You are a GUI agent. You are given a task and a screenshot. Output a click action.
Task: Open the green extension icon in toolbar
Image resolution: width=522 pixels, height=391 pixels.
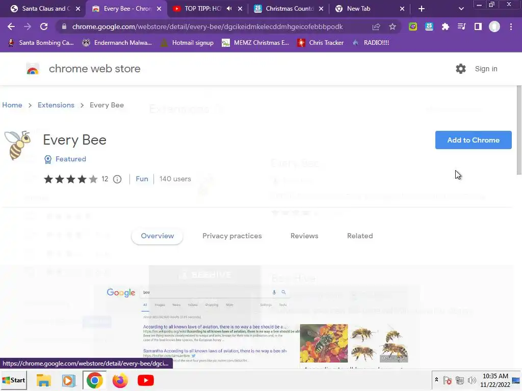click(413, 26)
